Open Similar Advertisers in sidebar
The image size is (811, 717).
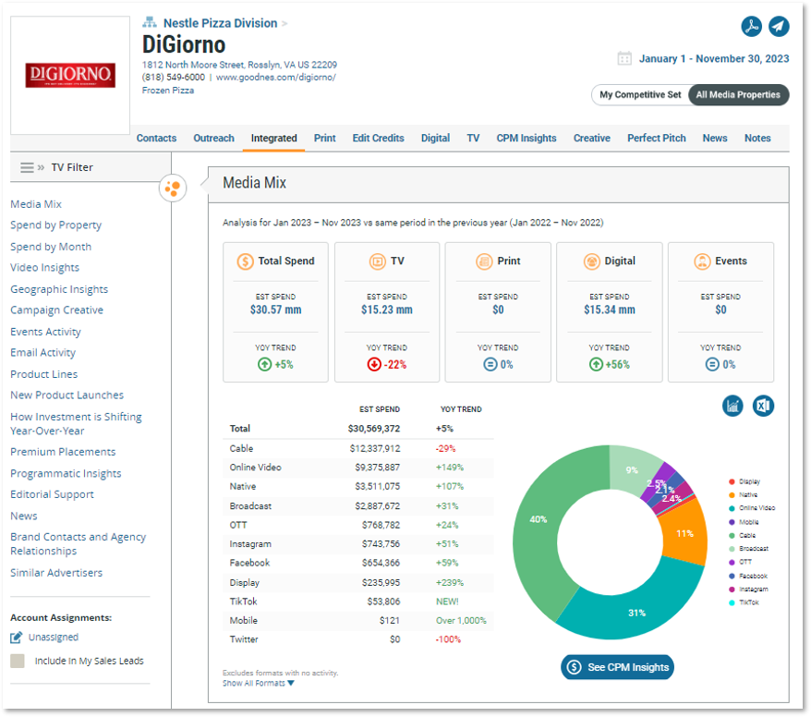click(x=56, y=573)
